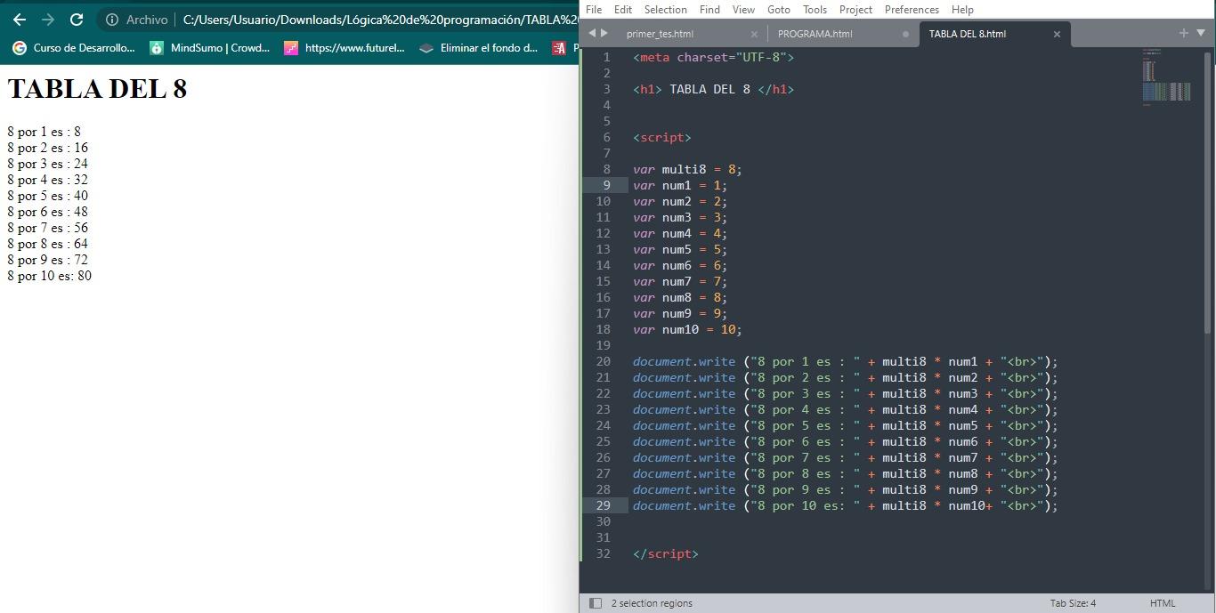Click '8 por 6 es : 48' in browser

47,212
